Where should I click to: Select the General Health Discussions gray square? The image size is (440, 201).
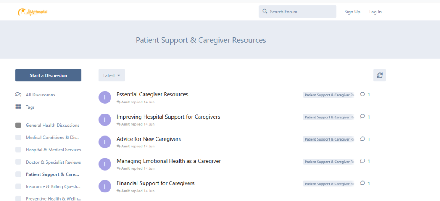coord(18,126)
